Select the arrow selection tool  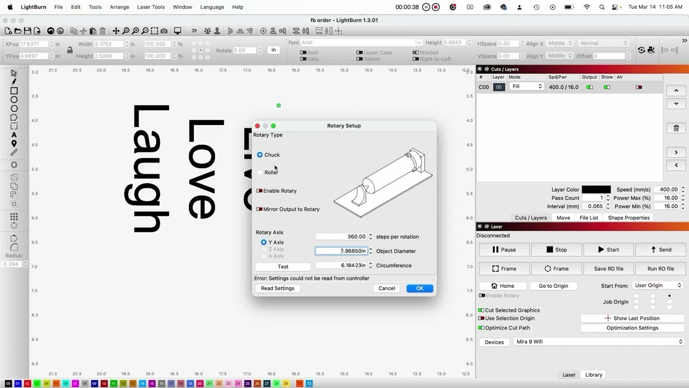(x=14, y=73)
